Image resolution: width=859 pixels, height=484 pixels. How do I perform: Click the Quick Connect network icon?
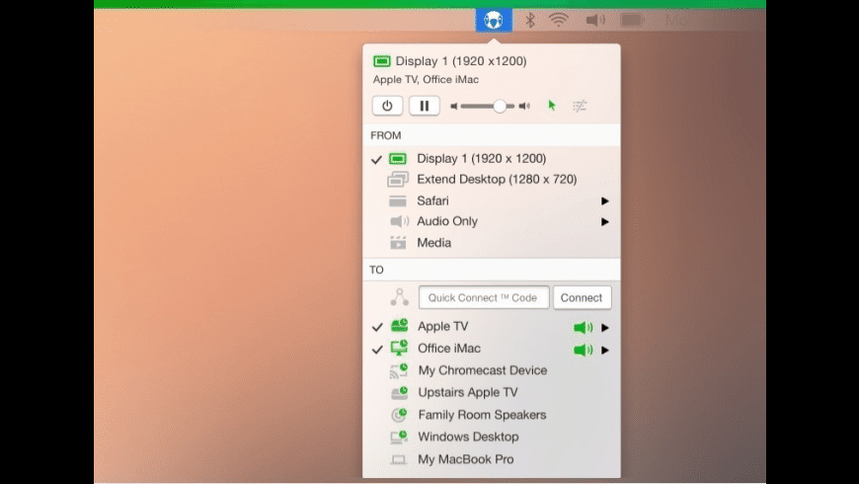tap(399, 297)
